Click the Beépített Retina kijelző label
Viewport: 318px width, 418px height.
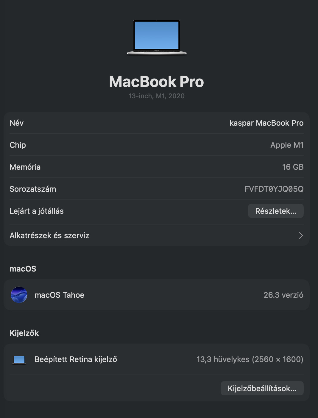pyautogui.click(x=76, y=359)
